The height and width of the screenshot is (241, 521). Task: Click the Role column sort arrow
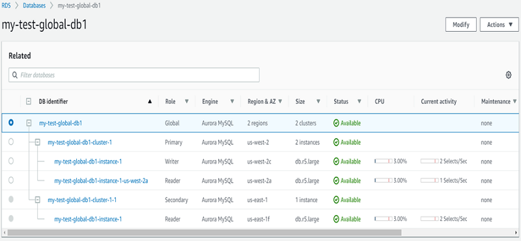pos(187,101)
